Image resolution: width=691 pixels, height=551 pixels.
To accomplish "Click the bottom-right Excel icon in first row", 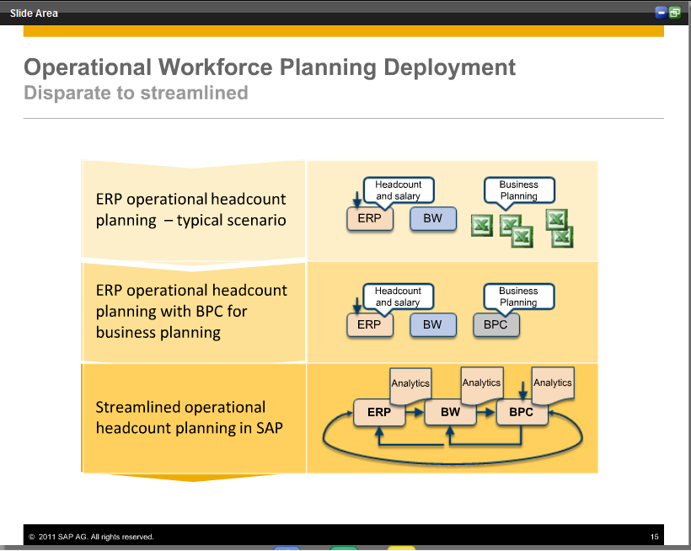I will click(x=563, y=237).
